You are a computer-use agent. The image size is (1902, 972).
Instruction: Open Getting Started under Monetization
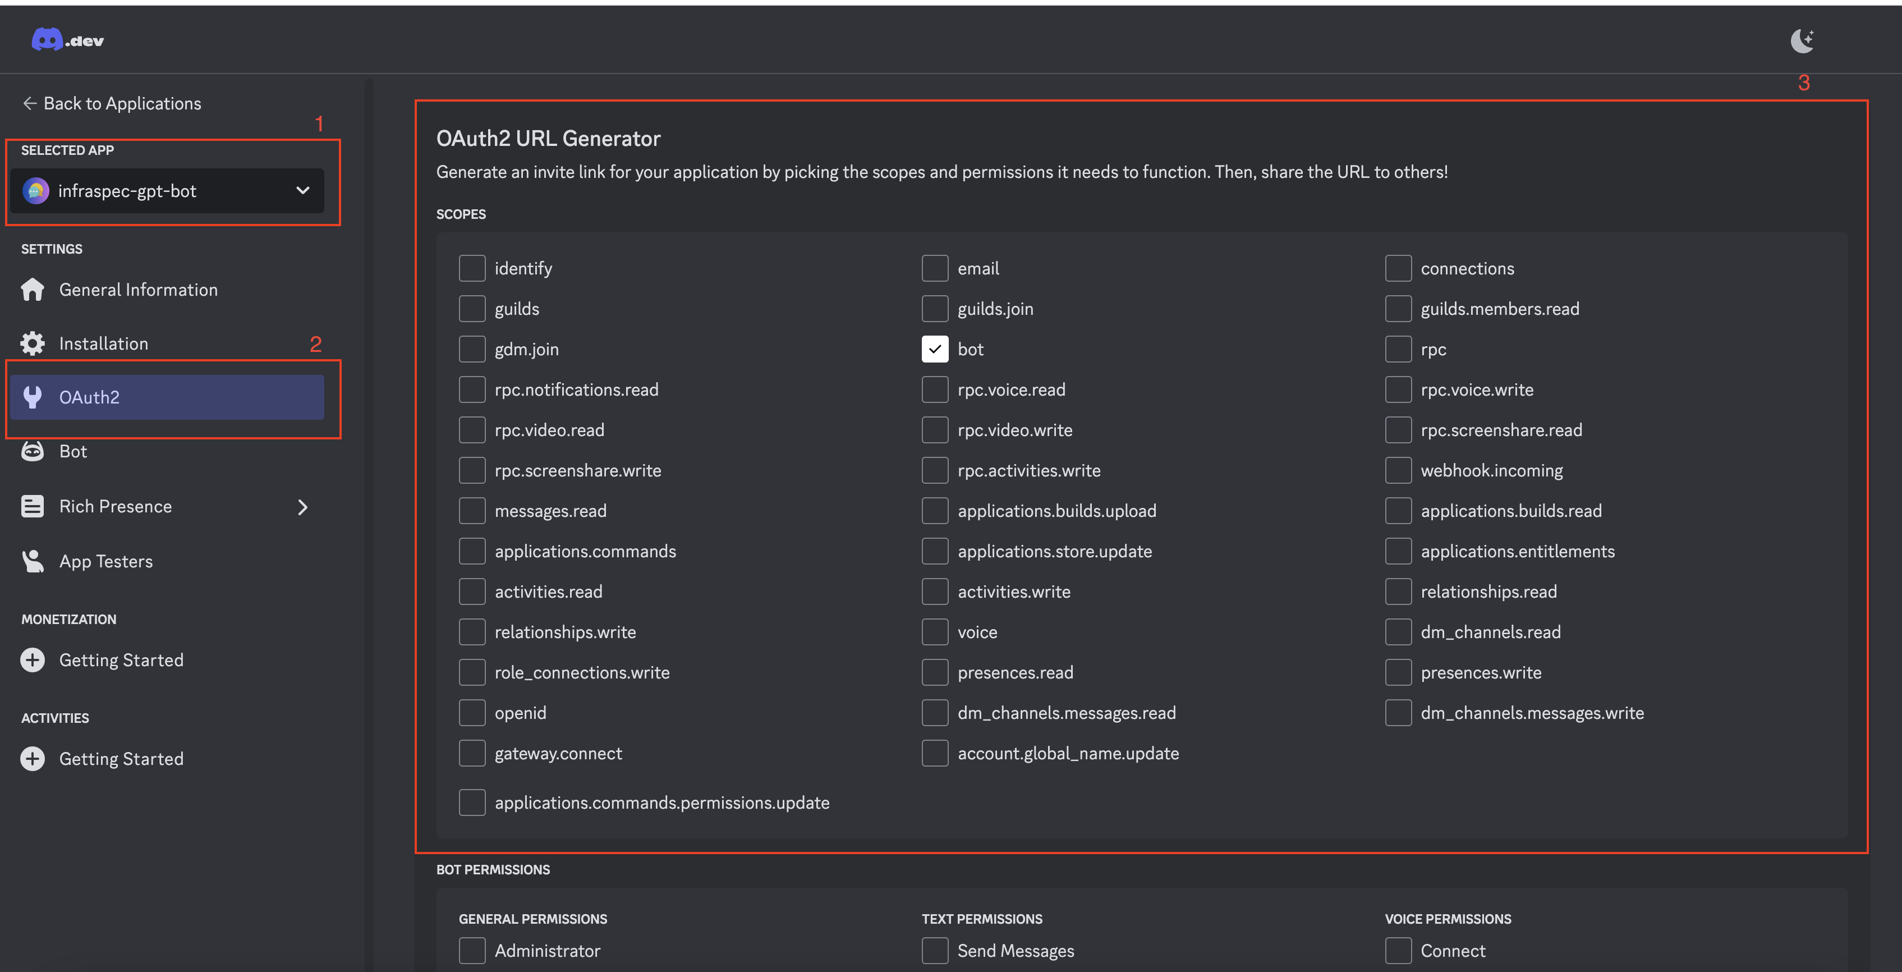(168, 661)
